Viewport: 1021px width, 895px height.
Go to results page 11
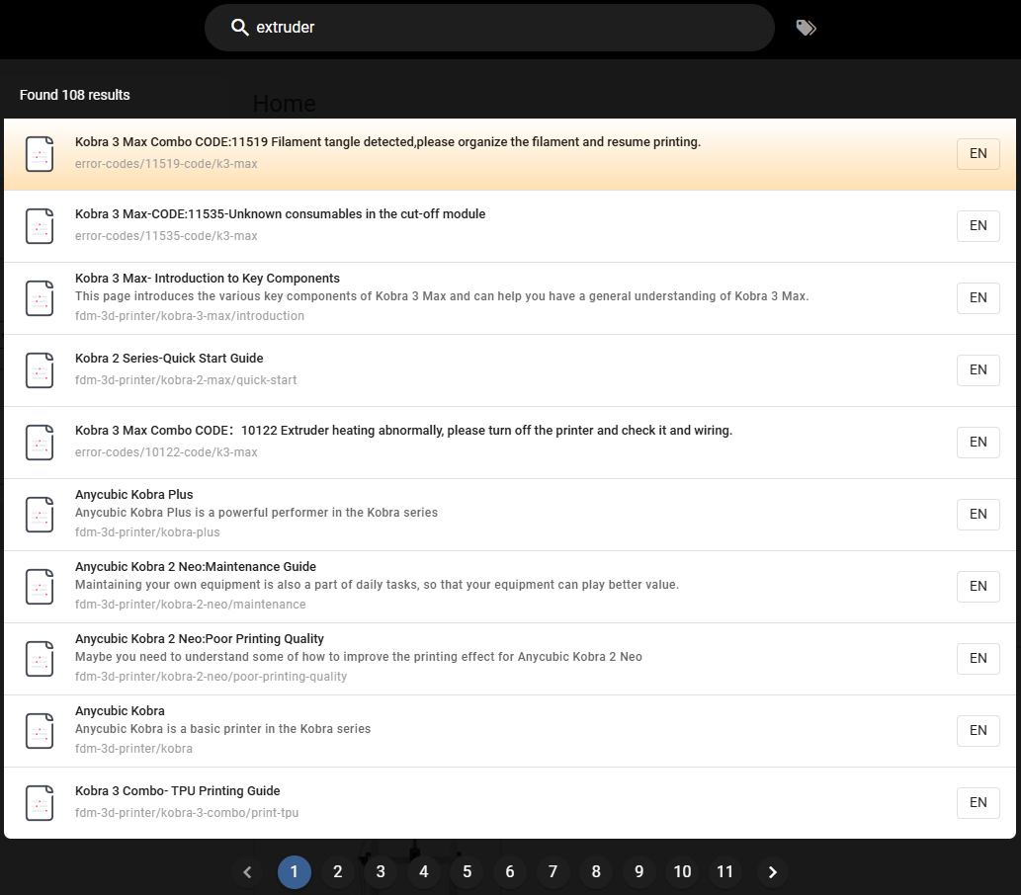coord(724,872)
